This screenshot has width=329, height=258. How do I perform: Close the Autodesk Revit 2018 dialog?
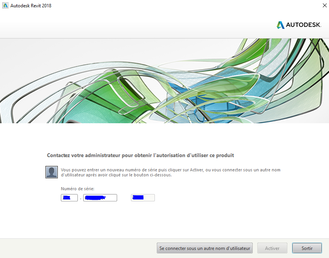(x=324, y=5)
